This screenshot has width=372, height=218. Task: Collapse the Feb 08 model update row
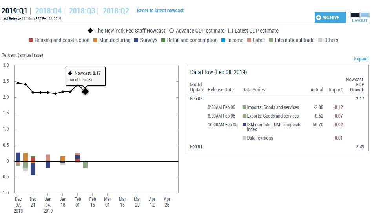(196, 99)
